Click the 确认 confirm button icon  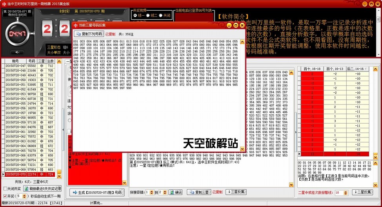(171, 192)
